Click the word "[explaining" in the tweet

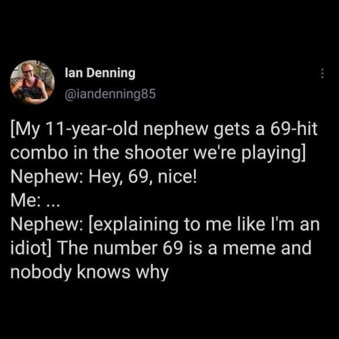[134, 224]
